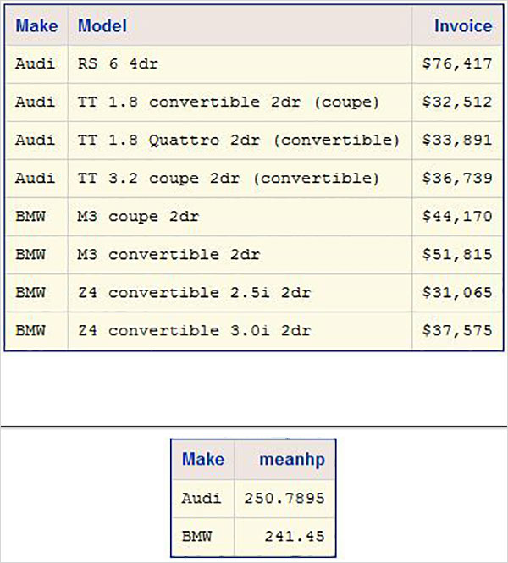Image resolution: width=508 pixels, height=563 pixels.
Task: Click Make header in the meanhp table
Action: point(203,460)
